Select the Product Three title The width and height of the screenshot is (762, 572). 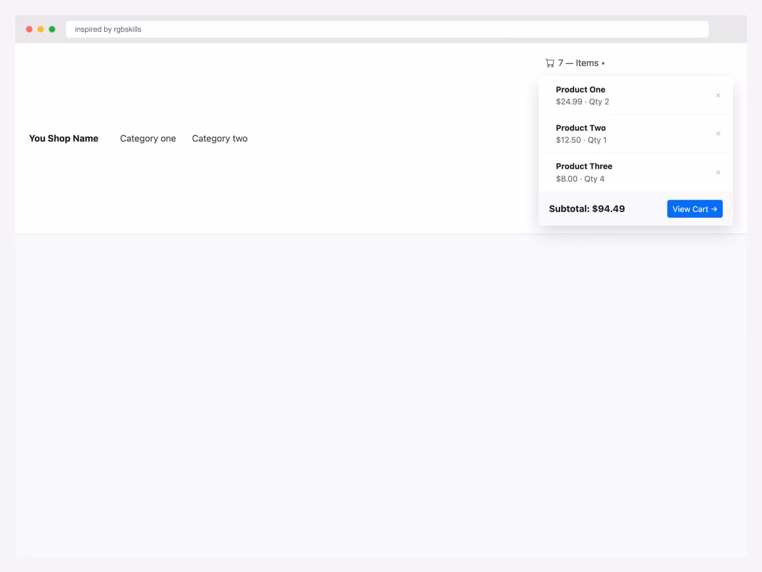point(584,166)
